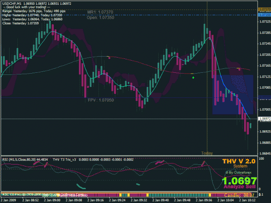The height and width of the screenshot is (203, 271).
Task: Click the 1.07125 price axis value
Action: point(265,77)
